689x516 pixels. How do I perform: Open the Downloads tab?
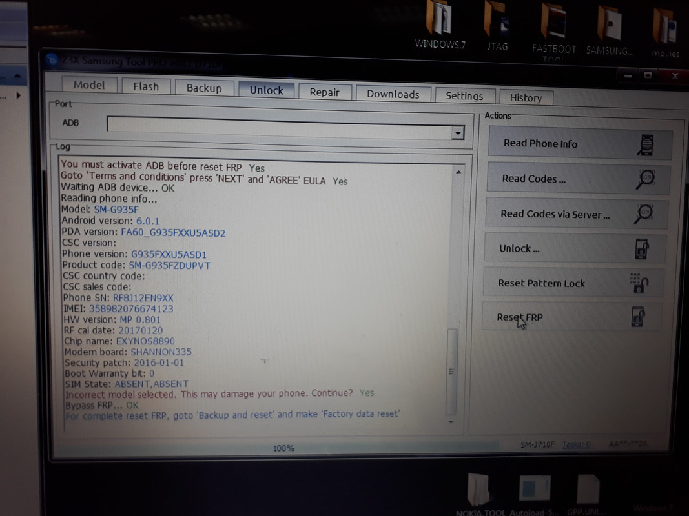click(393, 94)
